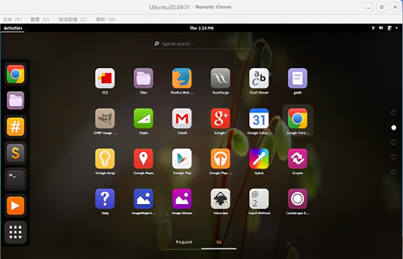The image size is (403, 259).
Task: Open the Input Method app
Action: pos(259,198)
